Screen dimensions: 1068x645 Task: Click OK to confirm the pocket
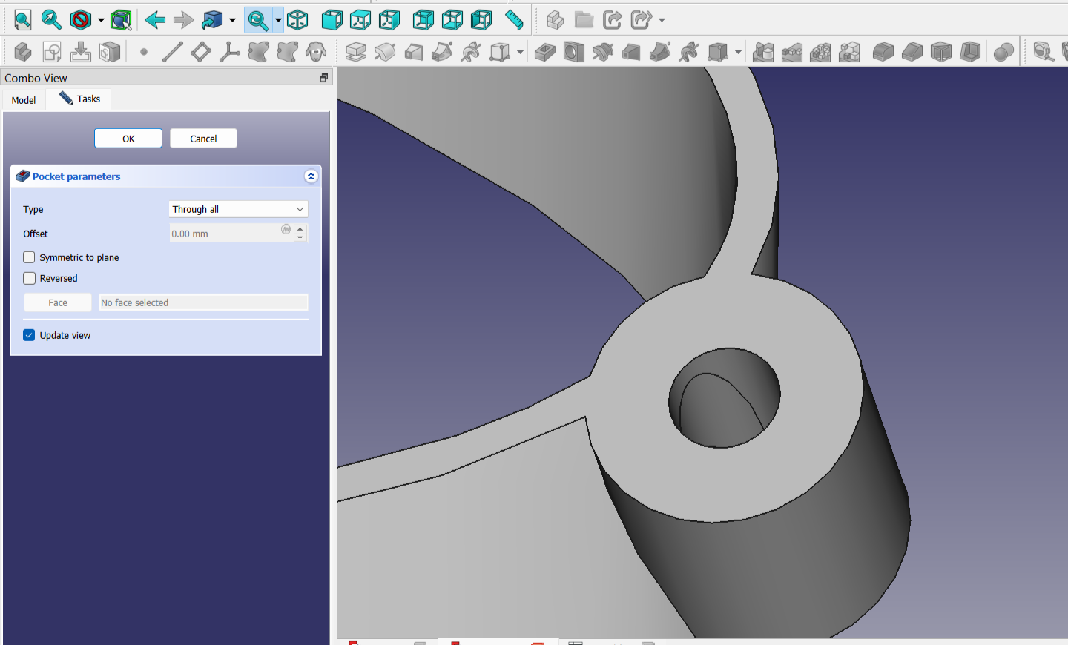coord(128,138)
